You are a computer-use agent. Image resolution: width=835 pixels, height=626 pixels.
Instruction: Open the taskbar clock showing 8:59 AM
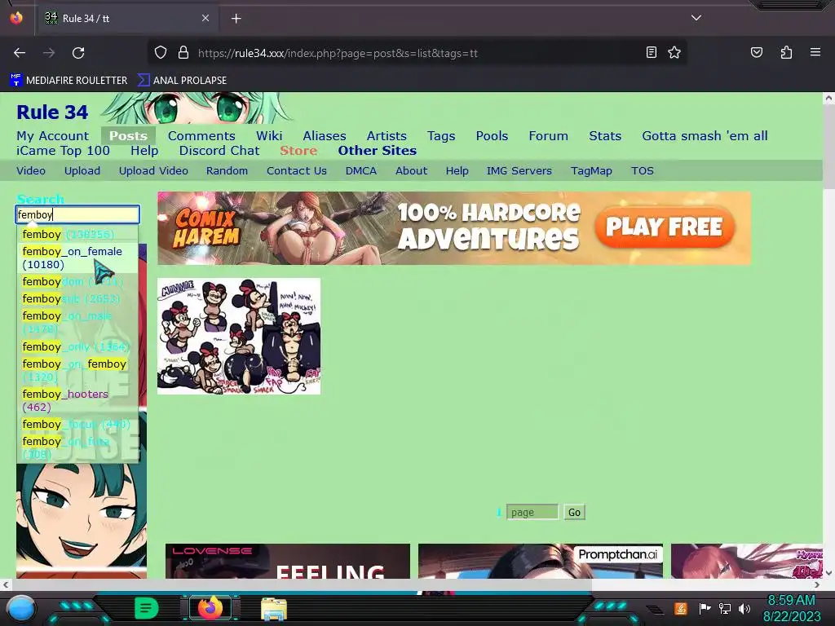click(x=791, y=608)
